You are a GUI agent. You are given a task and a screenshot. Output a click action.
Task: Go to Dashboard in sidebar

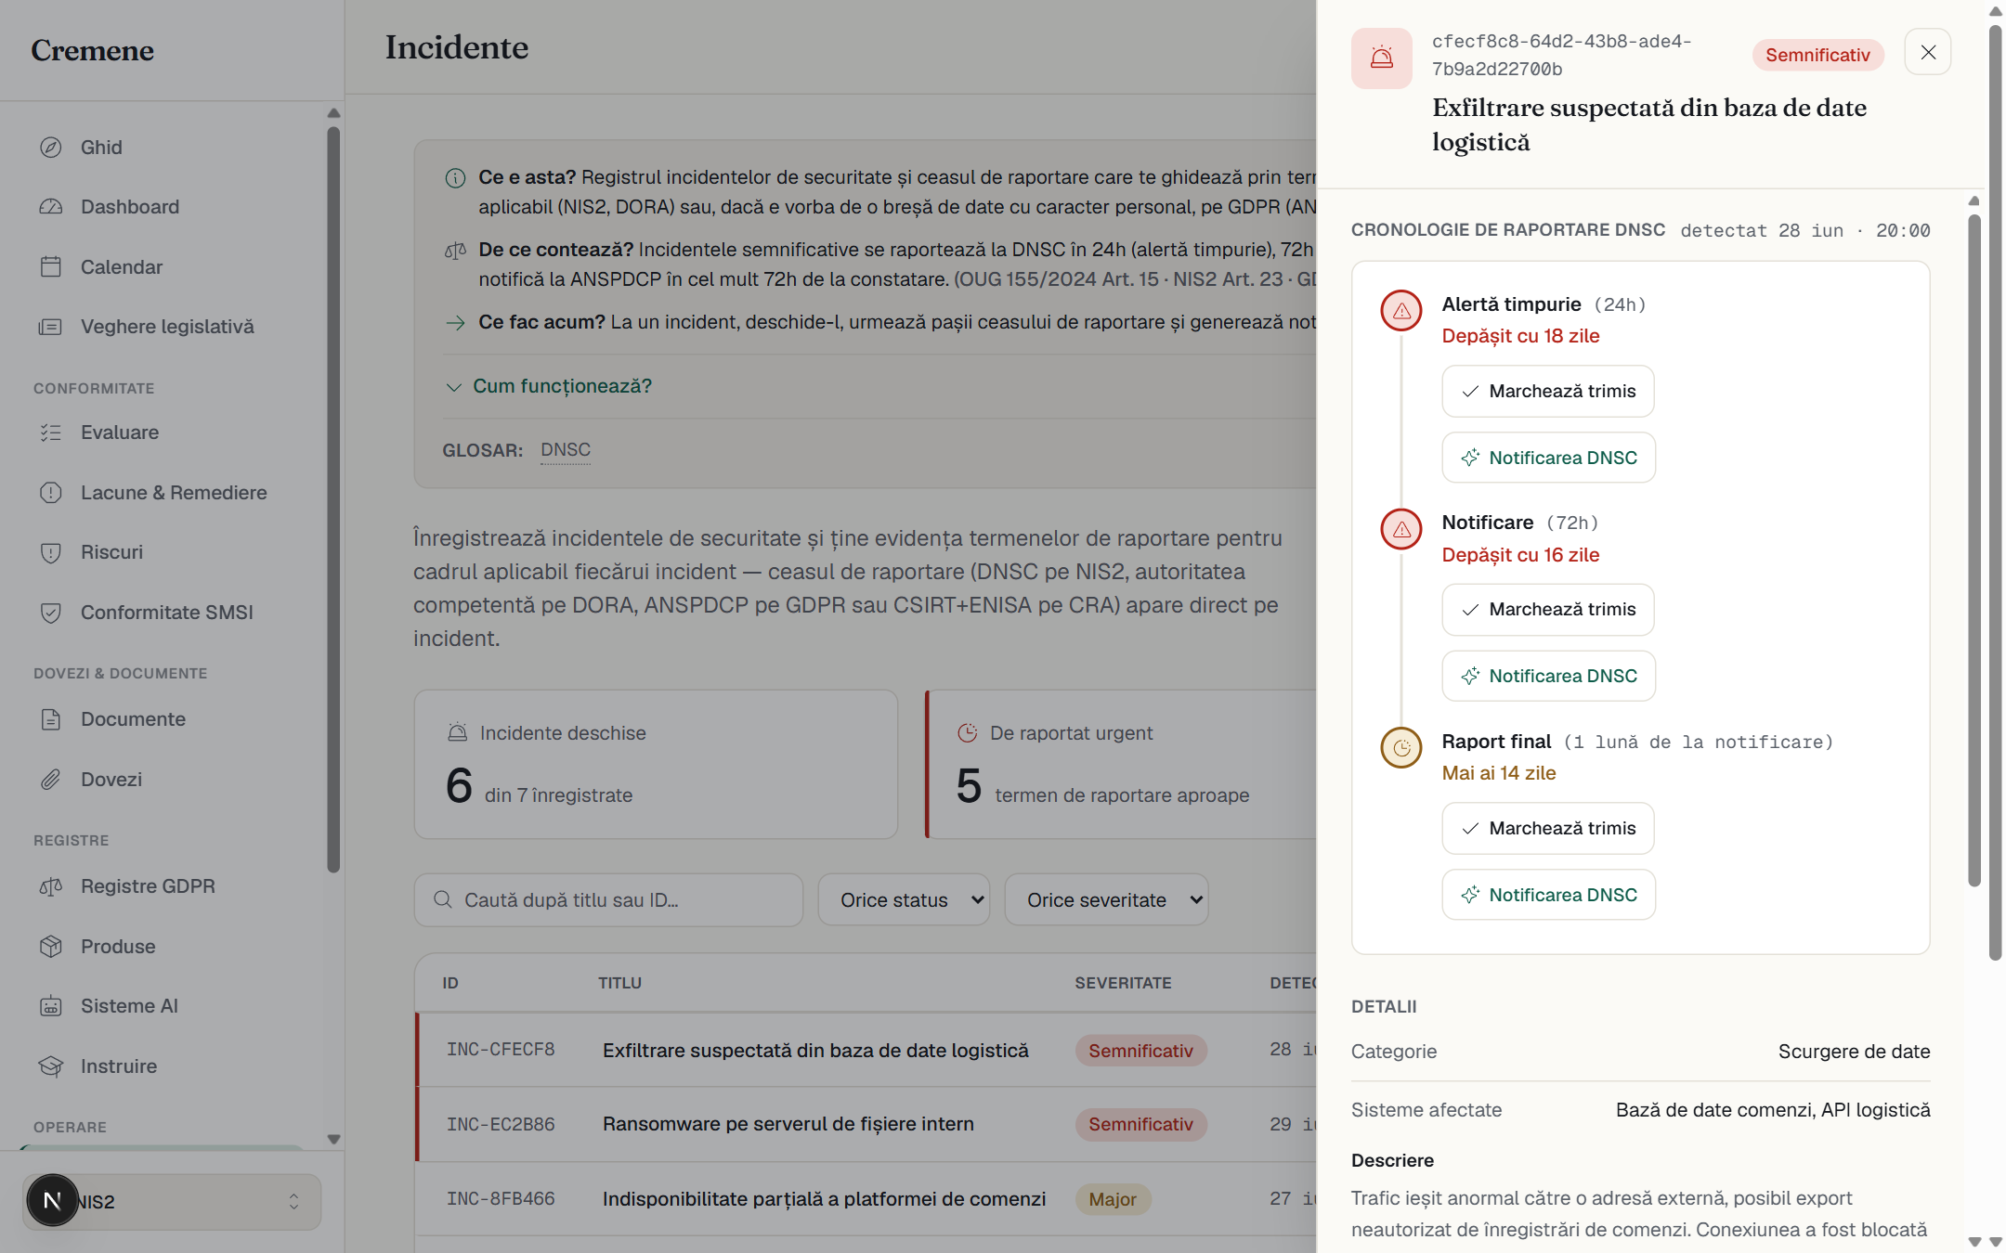click(x=172, y=207)
